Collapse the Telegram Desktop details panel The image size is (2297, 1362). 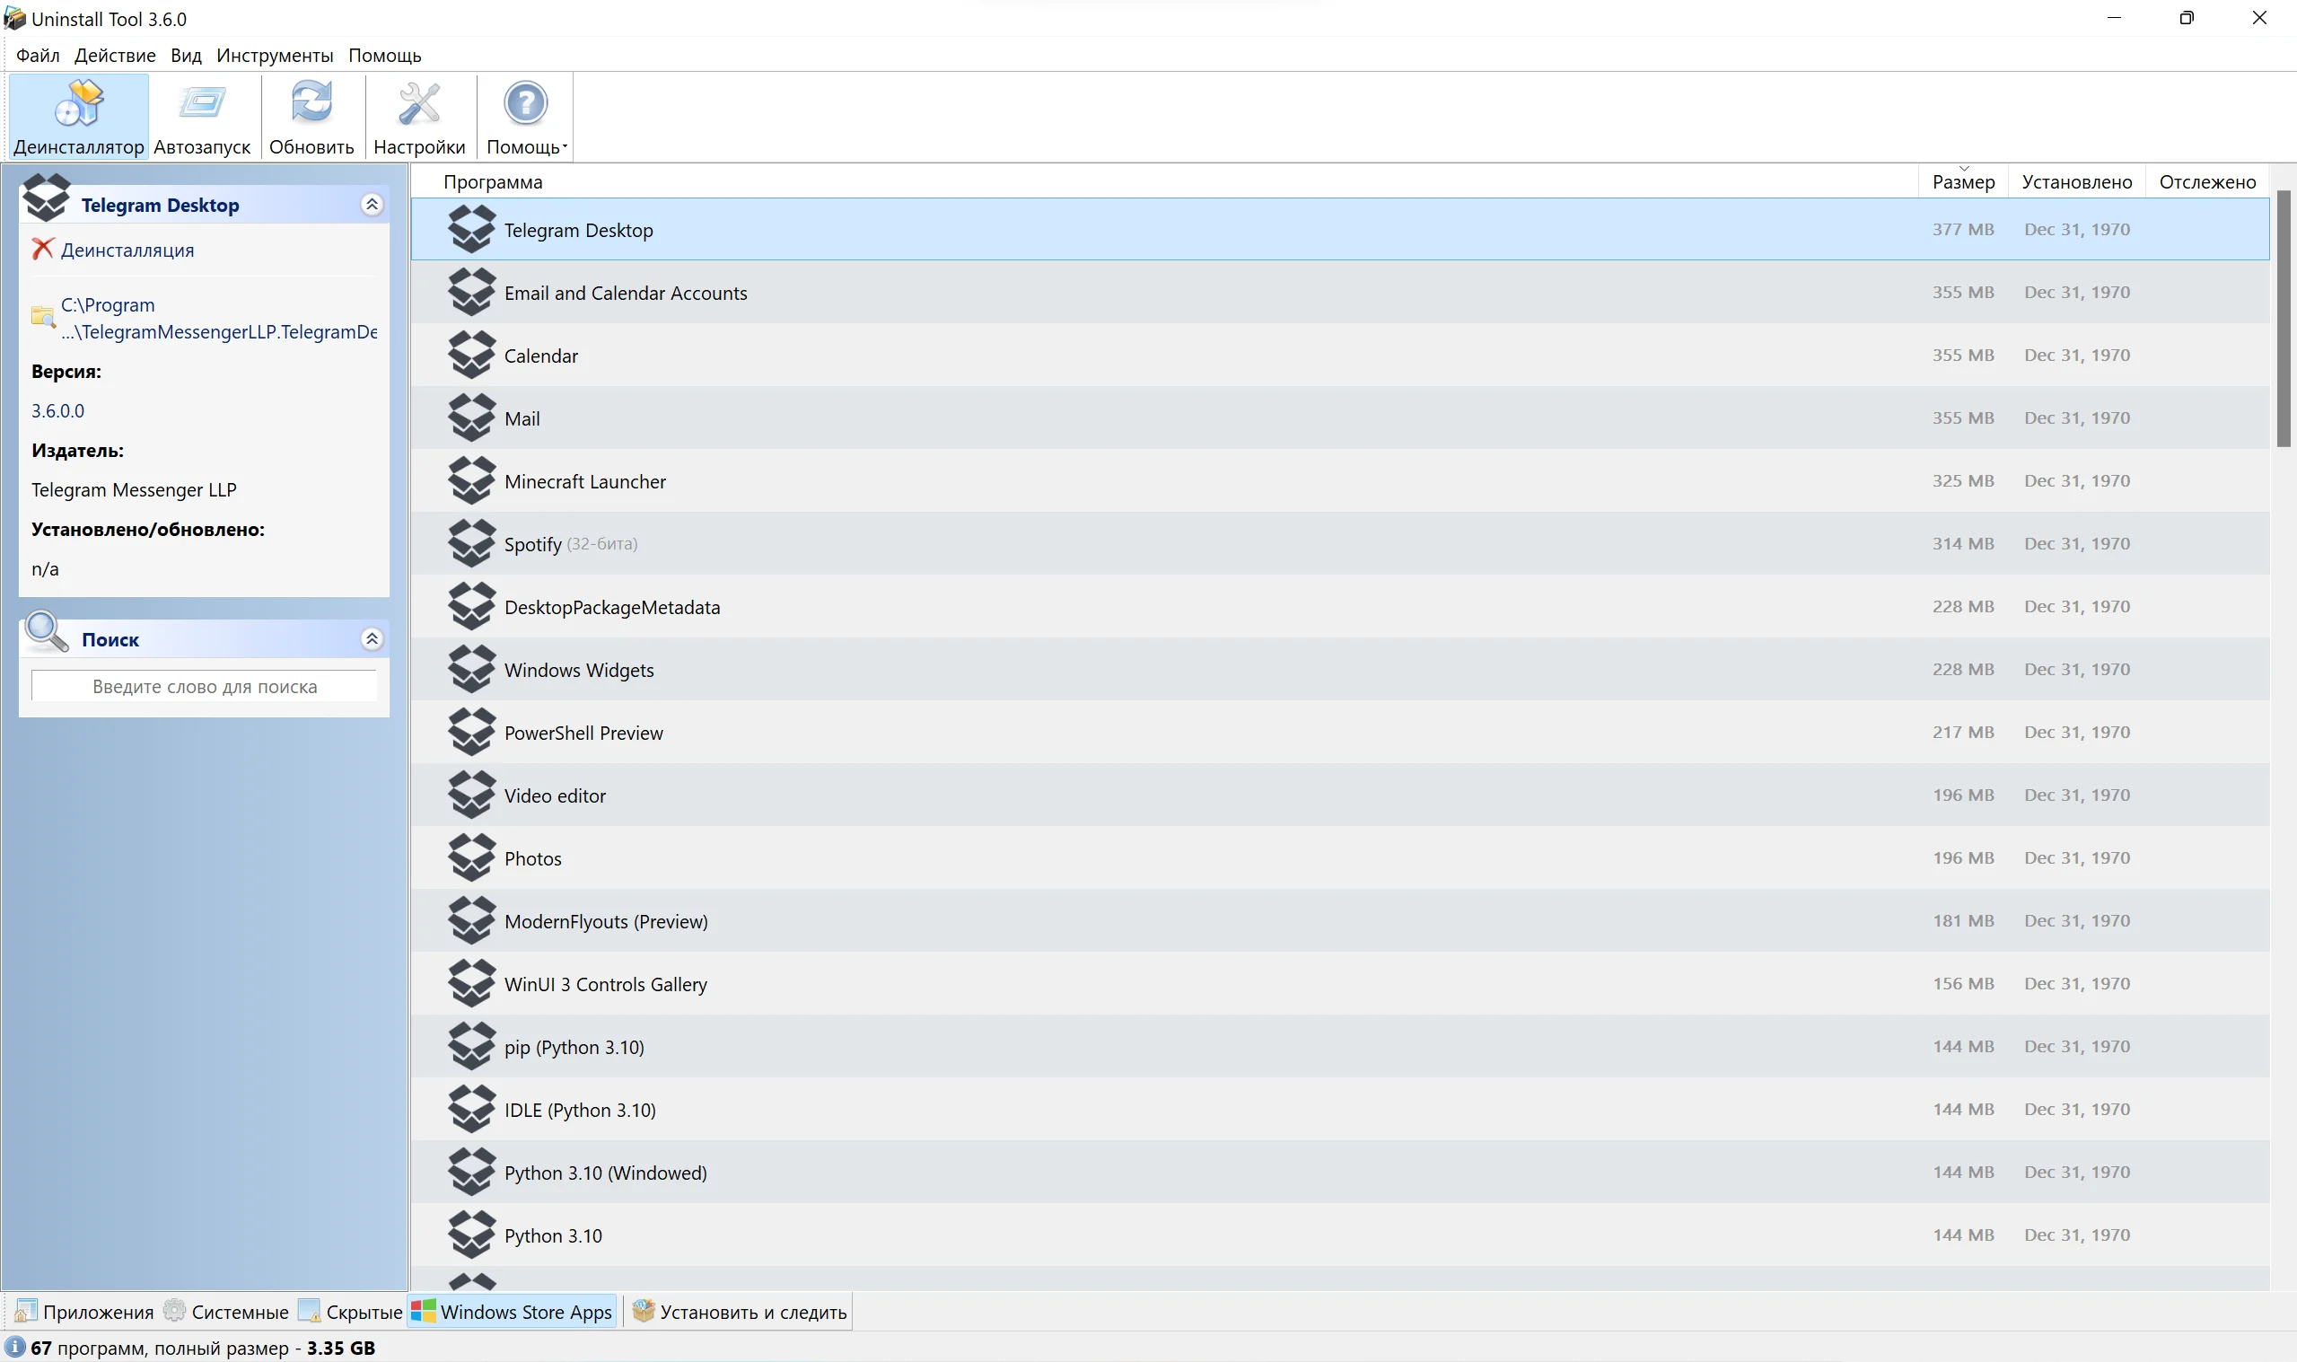(x=372, y=204)
